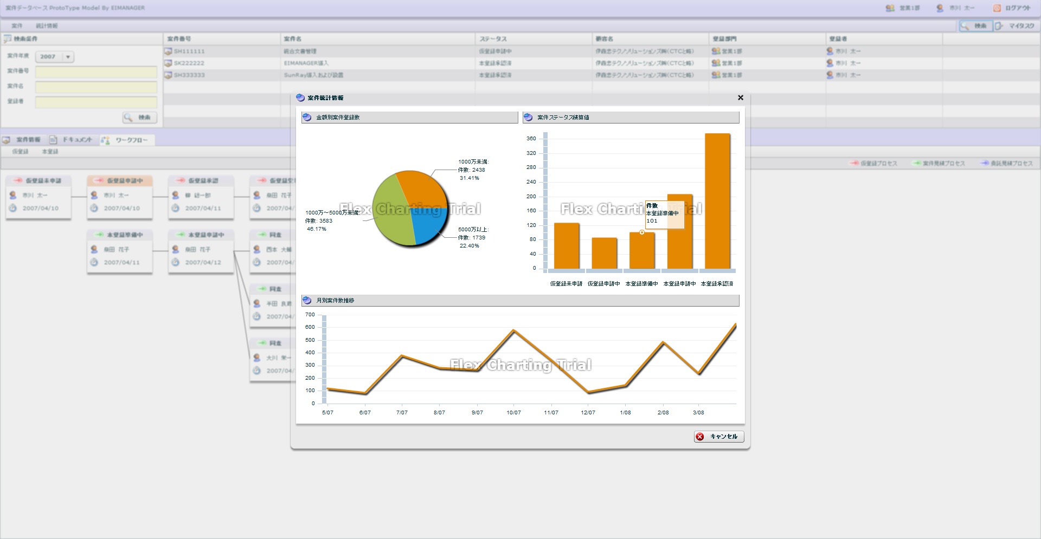Screen dimensions: 1041x539
Task: Click the ログアウト link
Action: point(1018,8)
